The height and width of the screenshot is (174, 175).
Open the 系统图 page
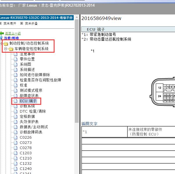(26, 64)
